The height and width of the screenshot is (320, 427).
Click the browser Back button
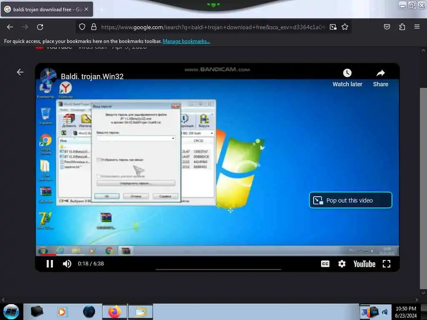click(x=10, y=27)
